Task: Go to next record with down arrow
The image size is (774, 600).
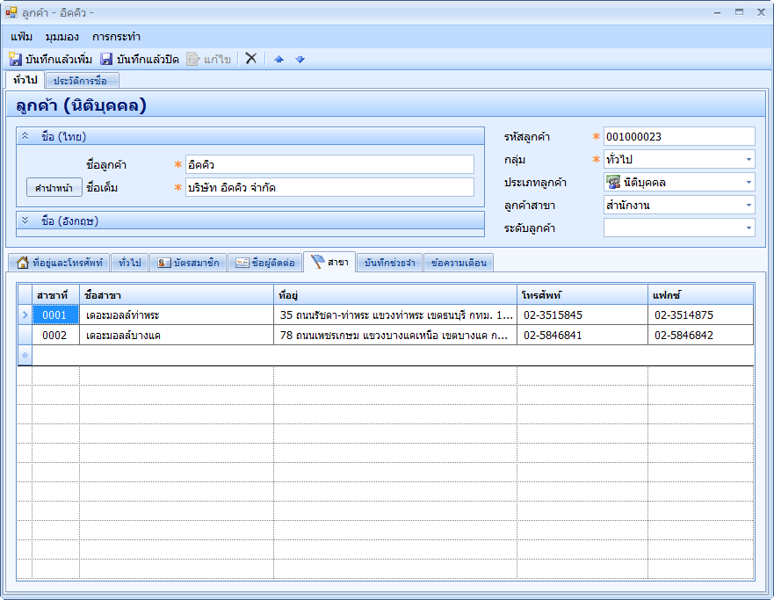Action: pos(300,59)
